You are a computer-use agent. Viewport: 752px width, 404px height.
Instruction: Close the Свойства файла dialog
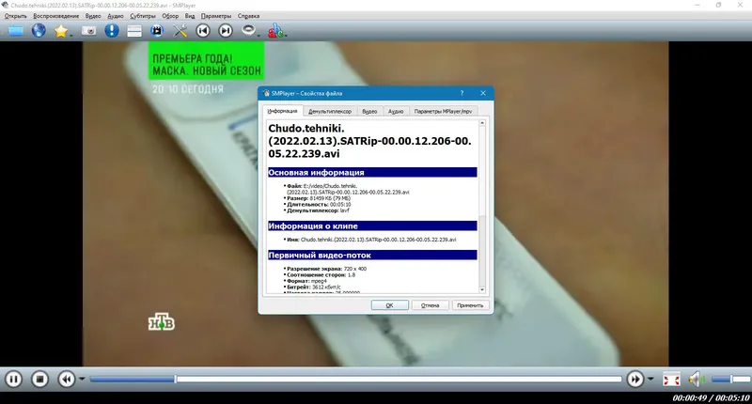coord(483,93)
